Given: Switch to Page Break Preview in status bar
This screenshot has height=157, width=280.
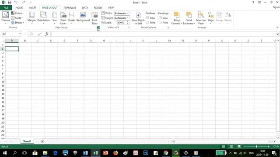Looking at the screenshot, I should pos(239,147).
